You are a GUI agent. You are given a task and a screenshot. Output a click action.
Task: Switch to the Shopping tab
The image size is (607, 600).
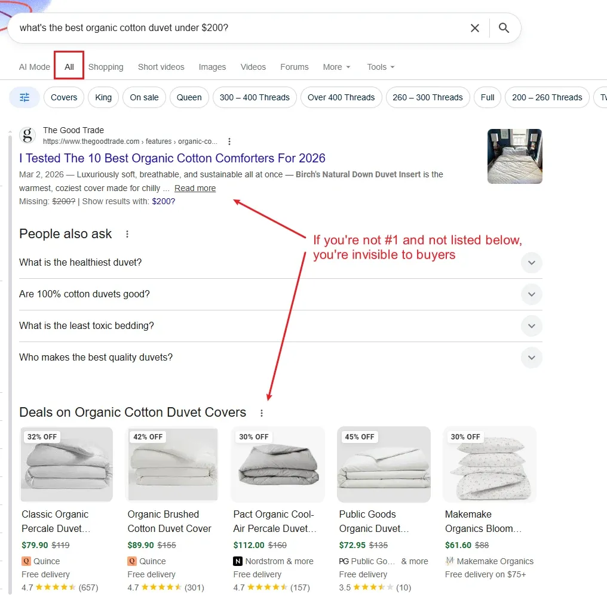(x=106, y=67)
